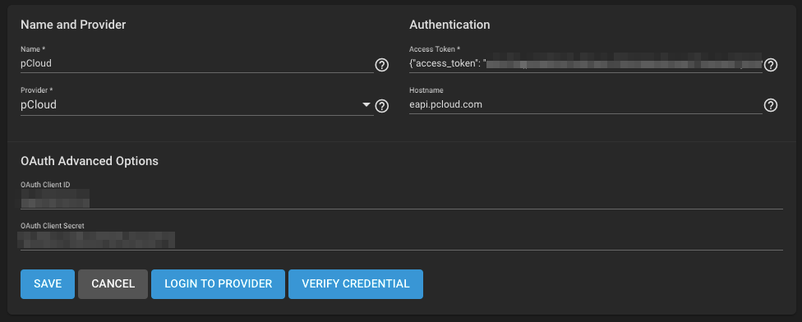The image size is (802, 322).
Task: Open help tooltip for the Provider field
Action: (x=381, y=106)
